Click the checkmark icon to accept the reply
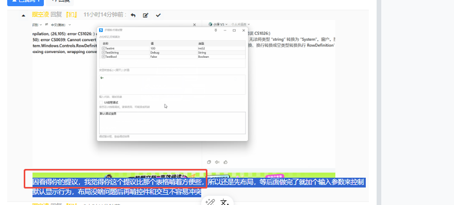The width and height of the screenshot is (454, 205). tap(158, 15)
